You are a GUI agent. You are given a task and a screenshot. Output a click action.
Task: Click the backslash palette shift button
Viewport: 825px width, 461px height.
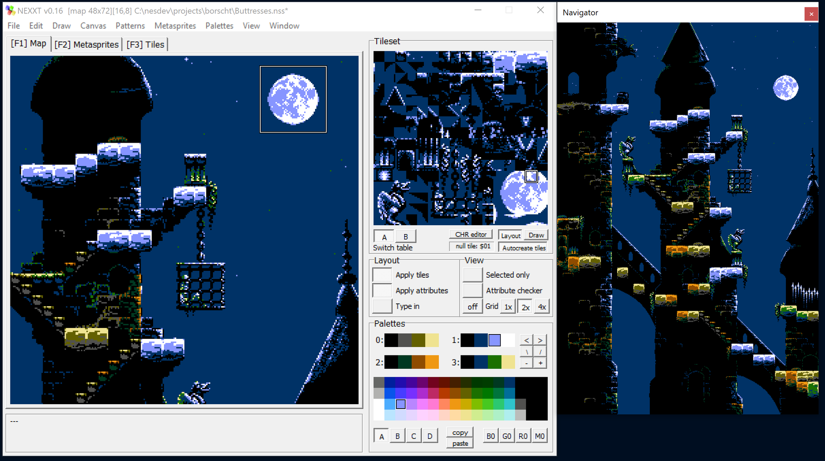click(x=527, y=351)
